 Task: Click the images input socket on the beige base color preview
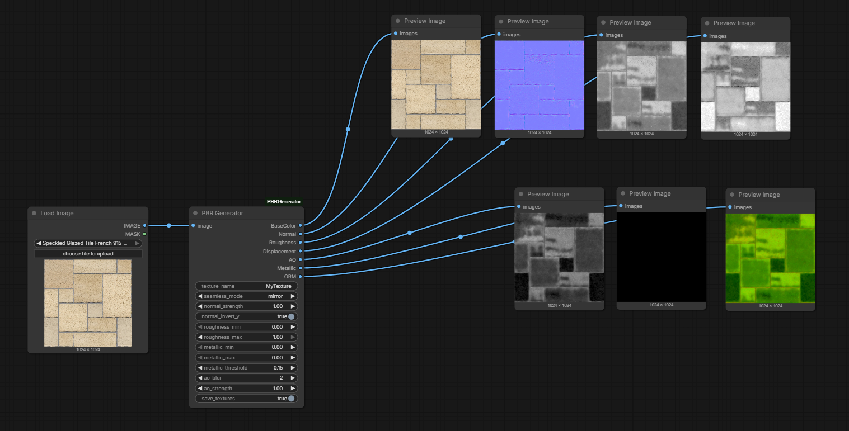[396, 33]
